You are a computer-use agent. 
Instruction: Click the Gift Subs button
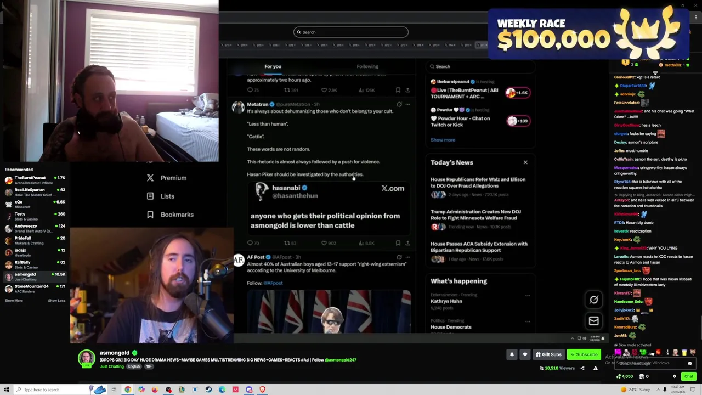[x=548, y=354]
